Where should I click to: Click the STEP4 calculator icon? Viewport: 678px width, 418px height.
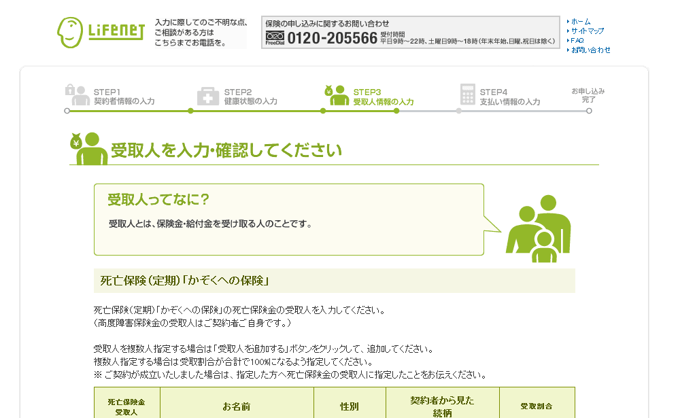[467, 94]
